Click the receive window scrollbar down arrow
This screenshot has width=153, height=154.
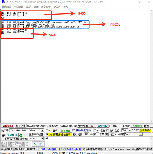tap(151, 121)
